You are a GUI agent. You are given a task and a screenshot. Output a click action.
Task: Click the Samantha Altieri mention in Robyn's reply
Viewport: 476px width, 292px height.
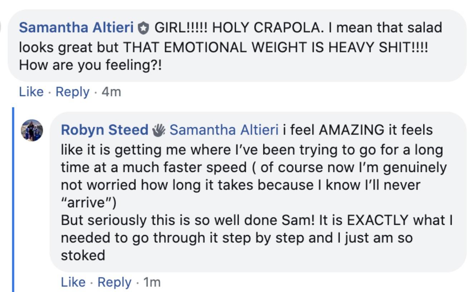click(x=224, y=130)
